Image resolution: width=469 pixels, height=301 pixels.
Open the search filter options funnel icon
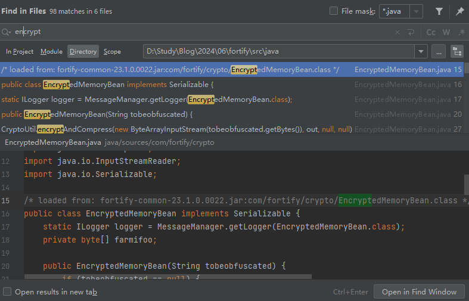click(x=439, y=11)
